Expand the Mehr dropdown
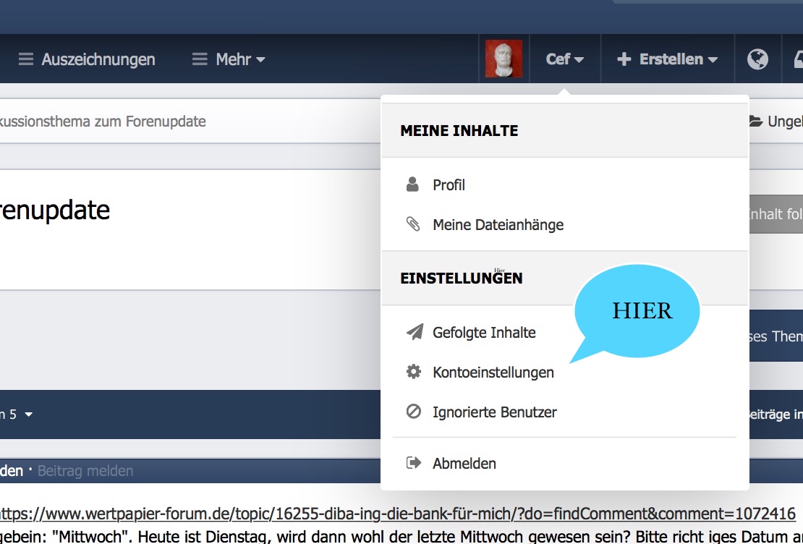 (229, 59)
